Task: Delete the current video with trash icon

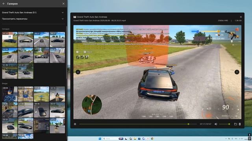Action: pos(240,124)
